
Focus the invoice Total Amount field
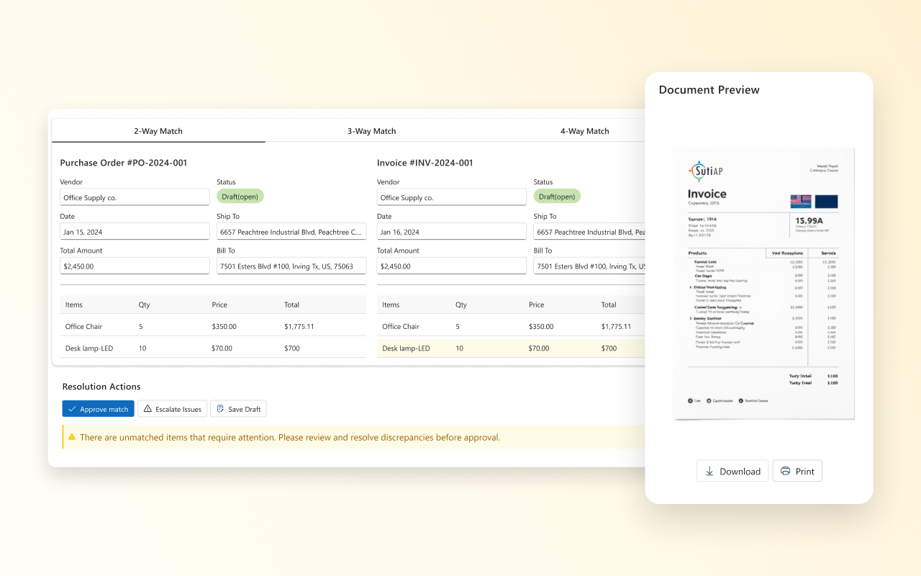(451, 266)
